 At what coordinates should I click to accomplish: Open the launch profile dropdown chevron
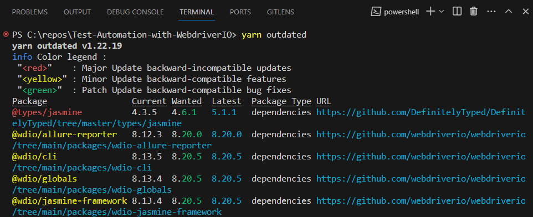(441, 12)
